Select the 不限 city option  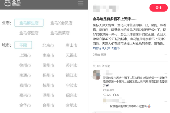23,45
